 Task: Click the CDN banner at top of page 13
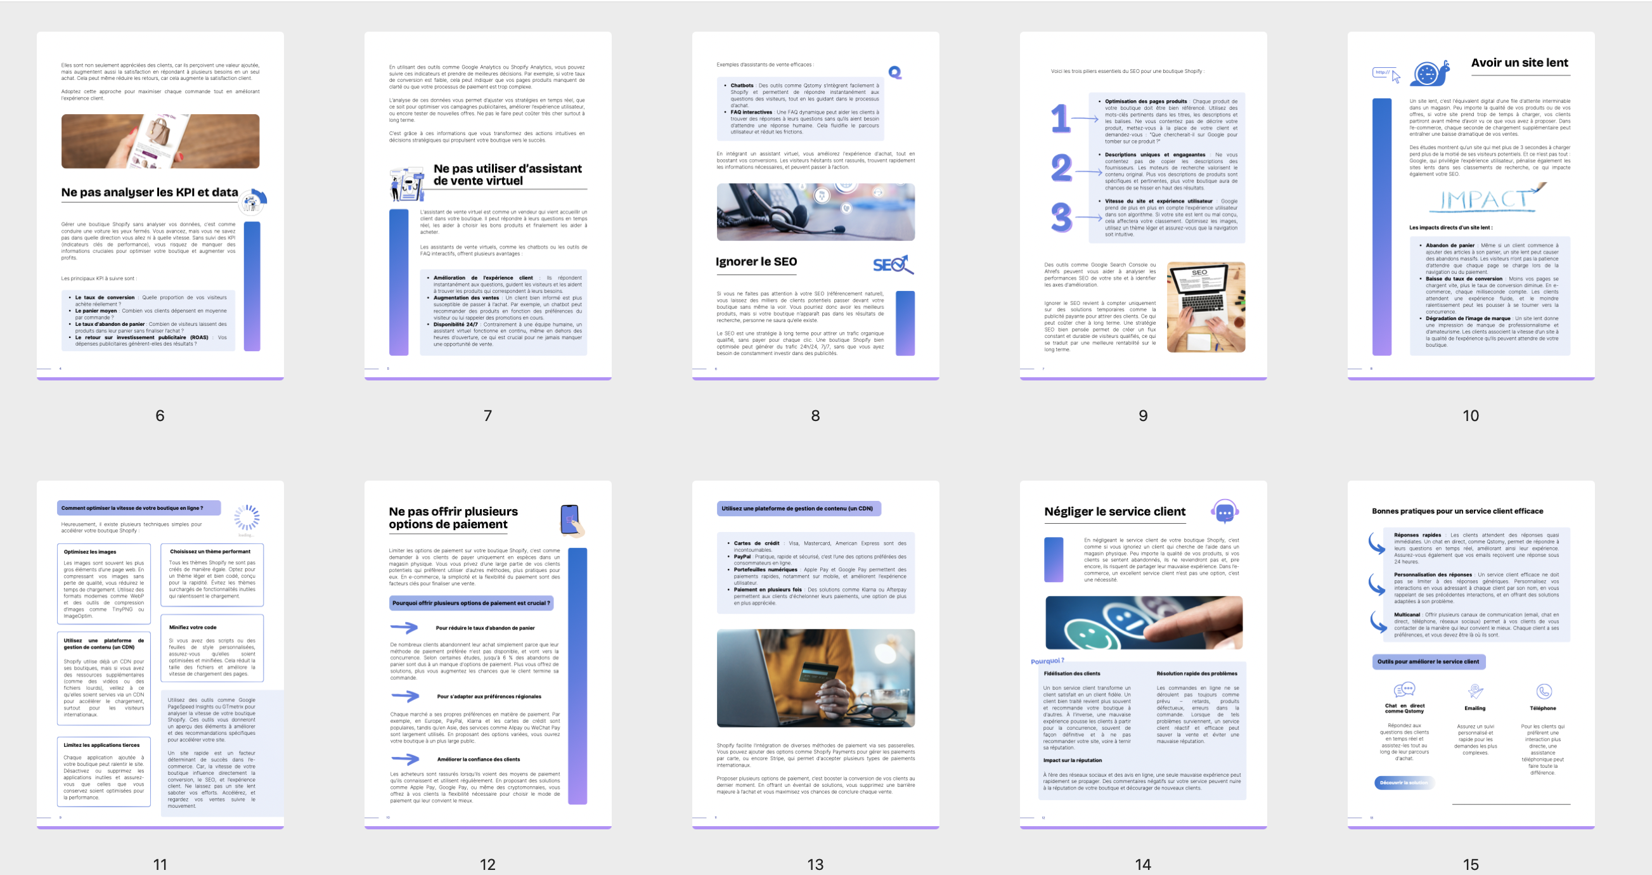coord(798,508)
